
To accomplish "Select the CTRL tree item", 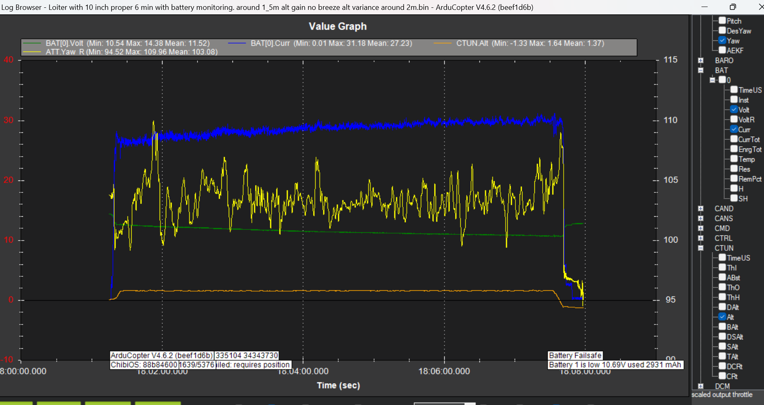I will 723,238.
